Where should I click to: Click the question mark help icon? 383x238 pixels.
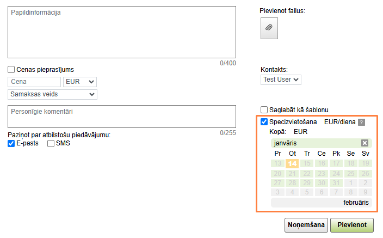(361, 122)
